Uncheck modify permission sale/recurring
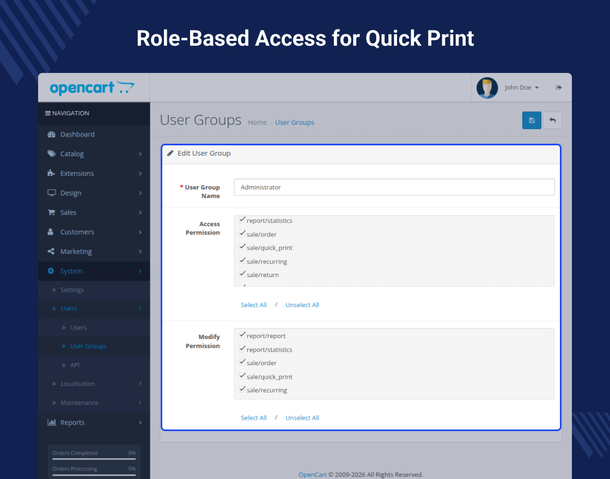Viewport: 610px width, 479px height. point(242,389)
